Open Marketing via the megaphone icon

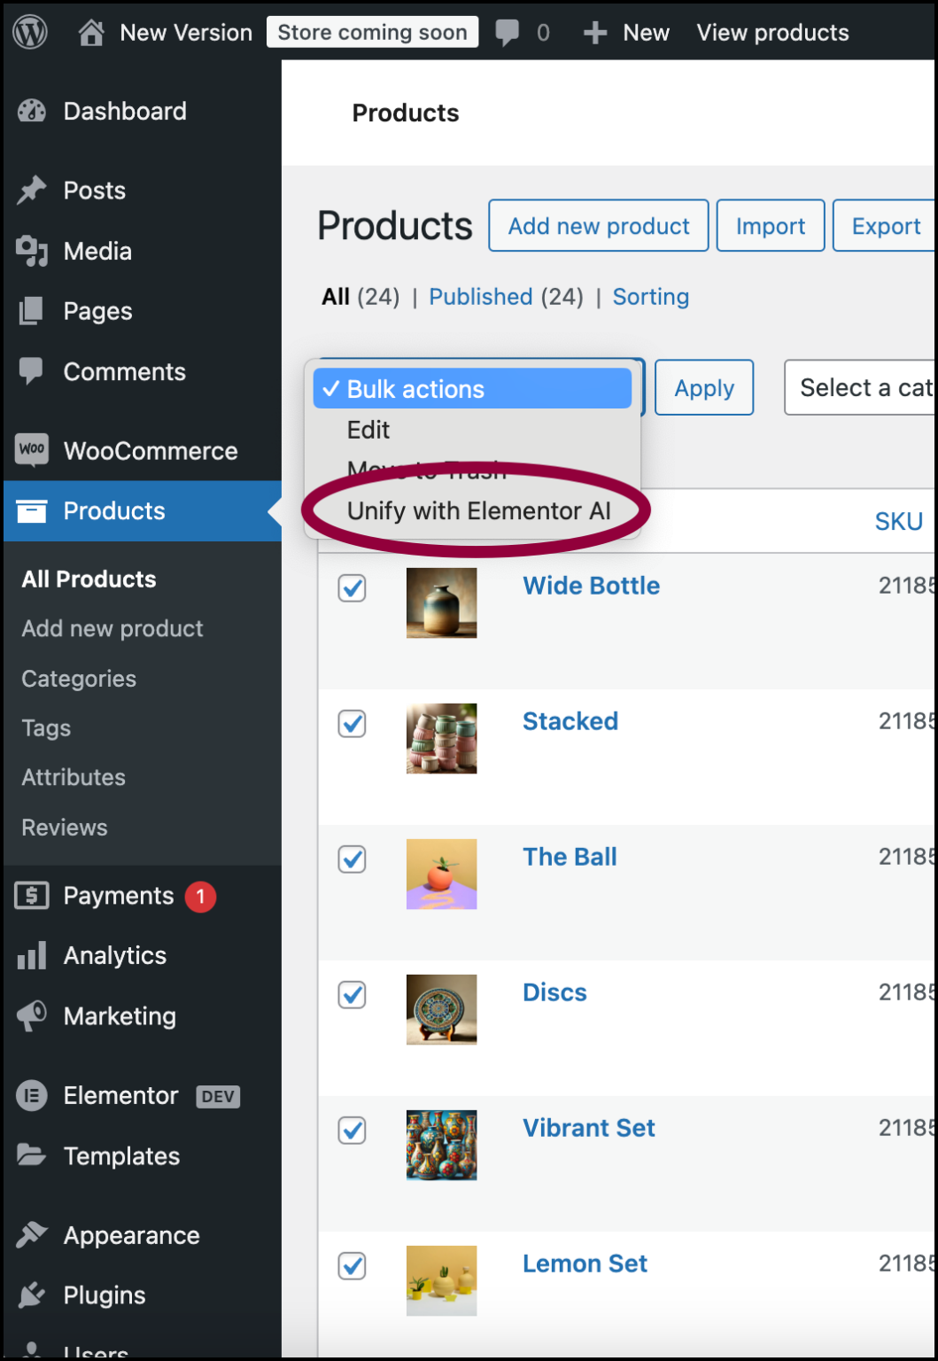[x=32, y=1016]
